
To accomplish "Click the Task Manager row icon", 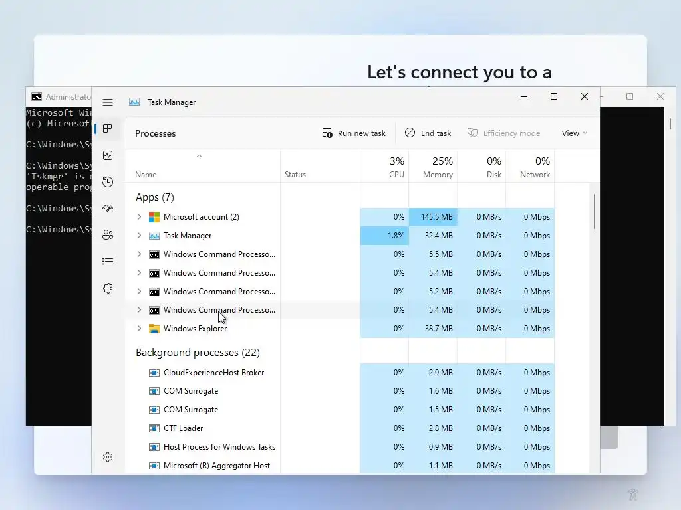I will (154, 236).
